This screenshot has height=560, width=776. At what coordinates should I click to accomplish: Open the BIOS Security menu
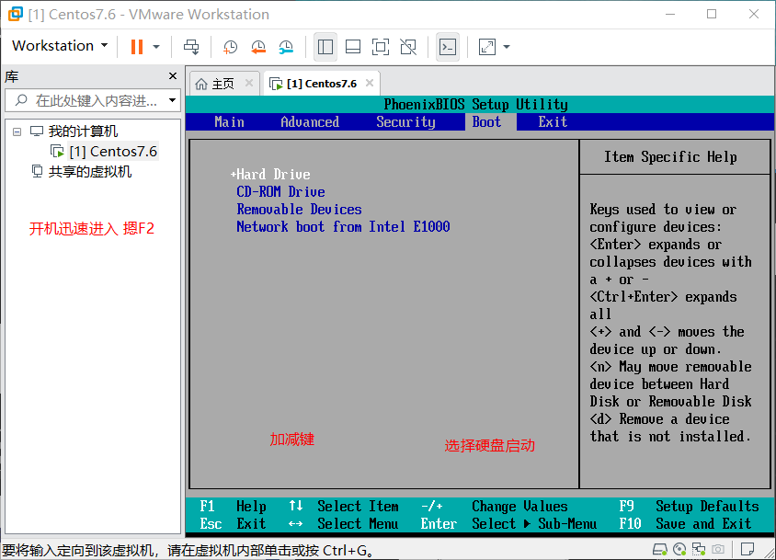[405, 122]
